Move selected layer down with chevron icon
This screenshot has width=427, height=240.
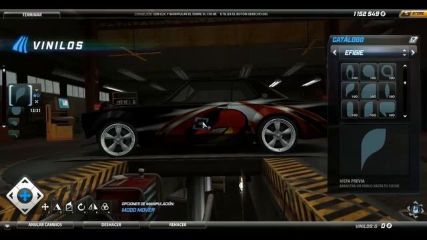pyautogui.click(x=37, y=90)
